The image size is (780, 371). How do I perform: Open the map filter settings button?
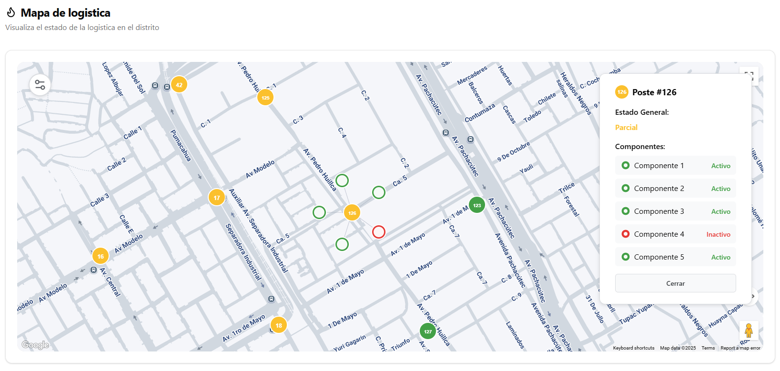(x=40, y=85)
